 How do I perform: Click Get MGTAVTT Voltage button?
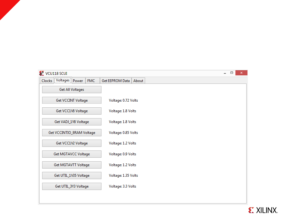tap(72, 165)
